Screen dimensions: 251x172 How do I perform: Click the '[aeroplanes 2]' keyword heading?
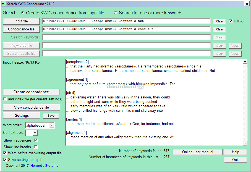click(x=77, y=62)
